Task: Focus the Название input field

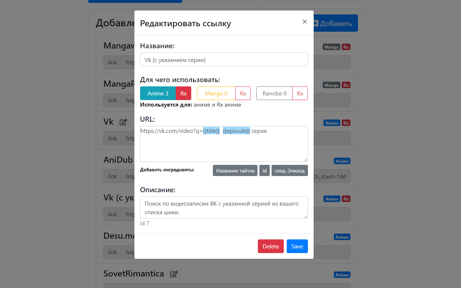Action: click(x=224, y=60)
